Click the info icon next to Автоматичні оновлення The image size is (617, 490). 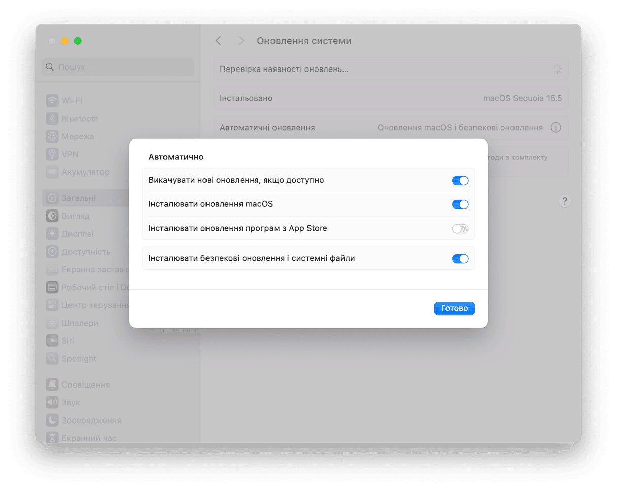556,128
